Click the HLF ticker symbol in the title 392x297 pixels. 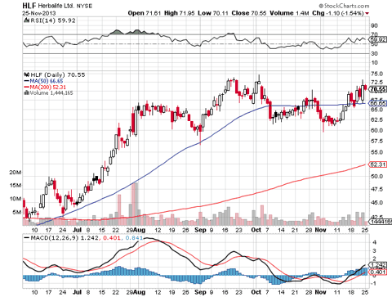click(29, 5)
